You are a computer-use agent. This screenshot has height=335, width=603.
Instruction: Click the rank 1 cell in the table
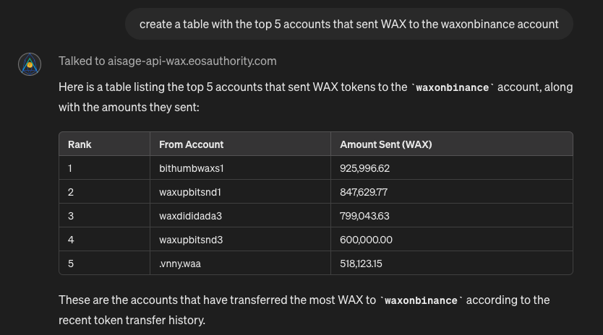click(70, 168)
